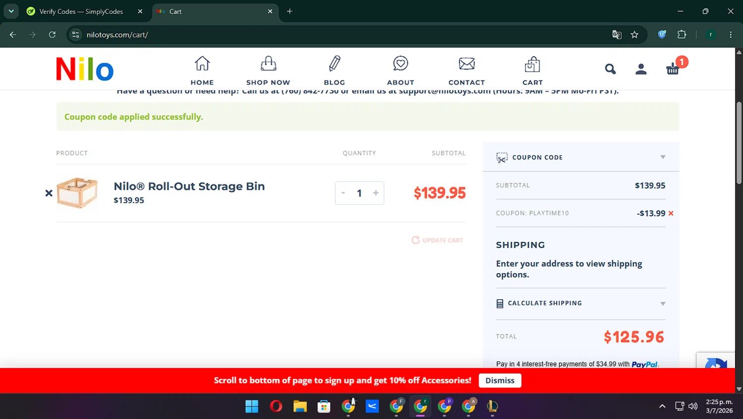
Task: Go back to the previous page
Action: click(x=13, y=35)
